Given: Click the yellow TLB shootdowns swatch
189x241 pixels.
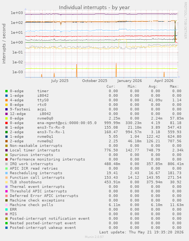Looking at the screenshot, I should coord(6,182).
